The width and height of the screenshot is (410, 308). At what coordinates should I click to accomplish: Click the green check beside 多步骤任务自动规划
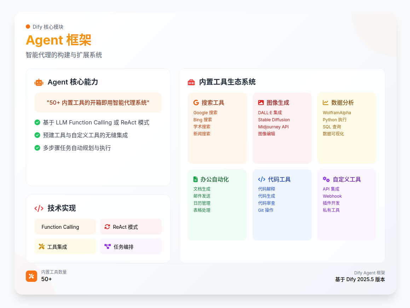37,148
